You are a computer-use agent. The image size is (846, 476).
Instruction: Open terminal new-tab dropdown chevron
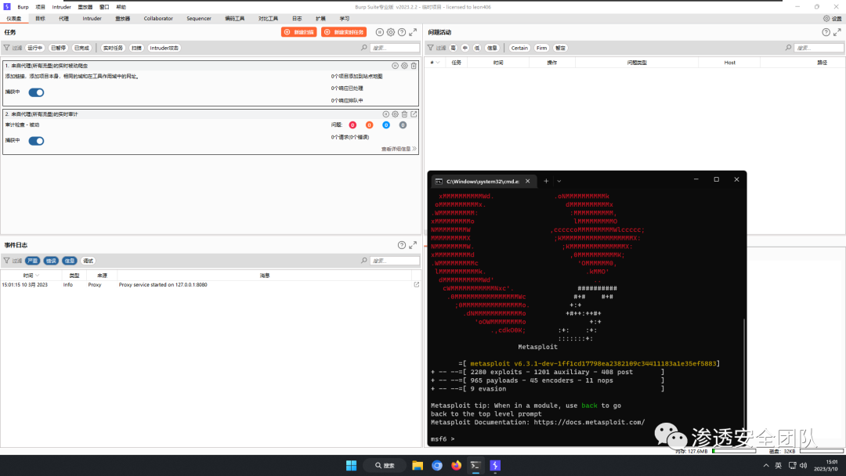pos(559,181)
